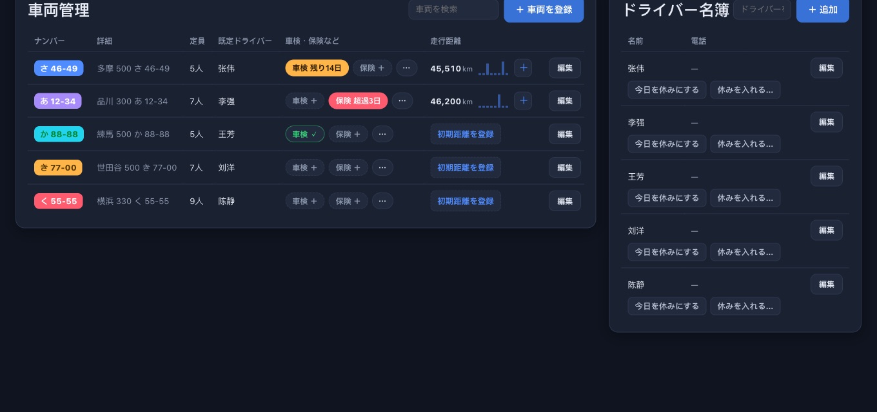The image size is (877, 412).
Task: Open the more options ellipsis for あ 12-34
Action: click(402, 100)
